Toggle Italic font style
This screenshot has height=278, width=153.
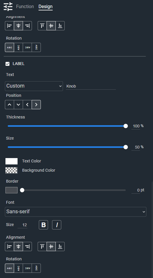click(57, 225)
